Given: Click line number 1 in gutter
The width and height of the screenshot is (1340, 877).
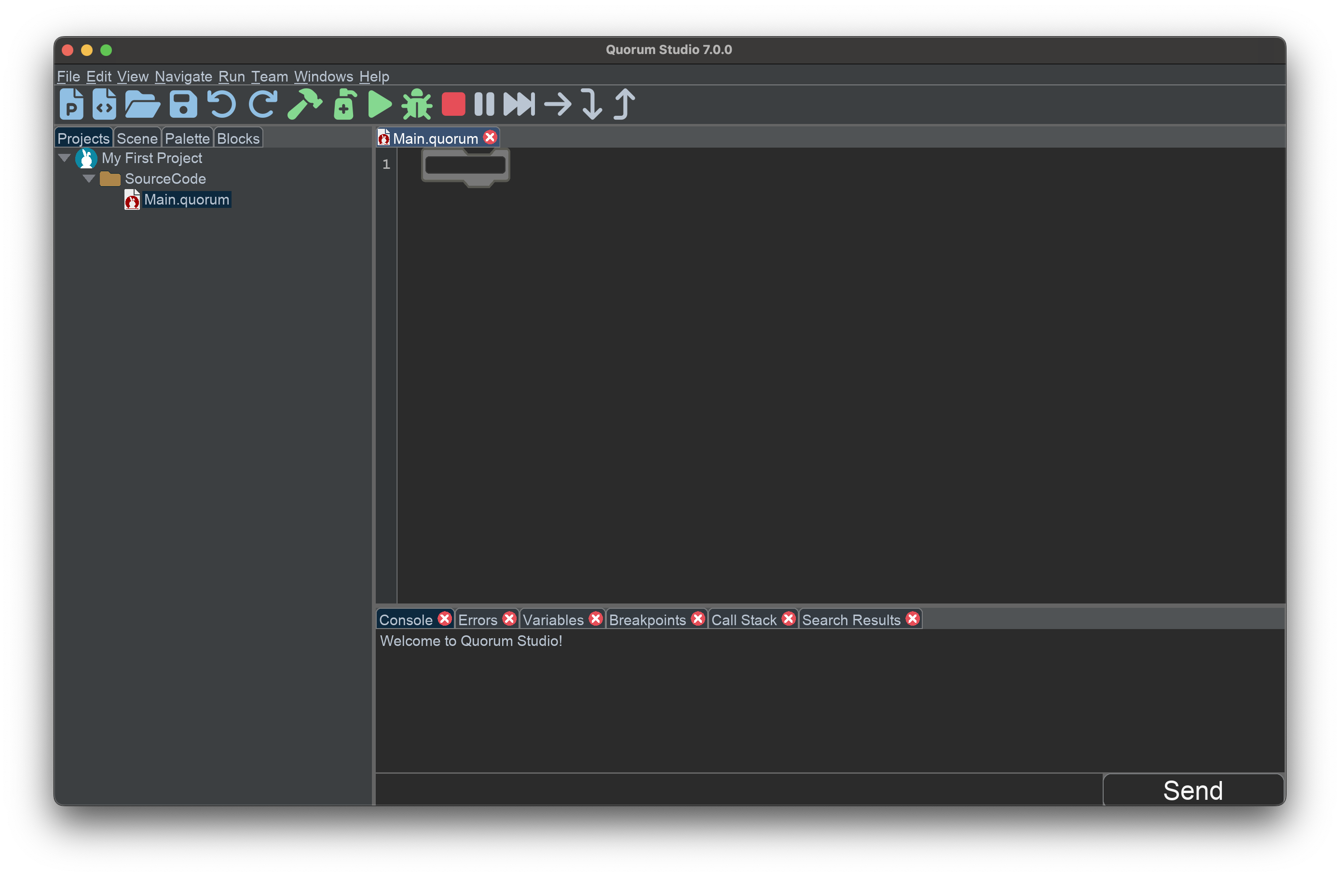Looking at the screenshot, I should pos(386,164).
